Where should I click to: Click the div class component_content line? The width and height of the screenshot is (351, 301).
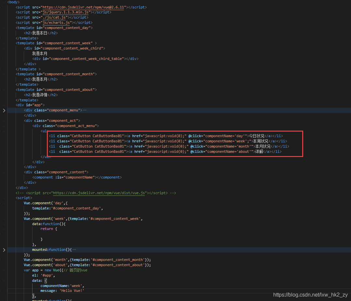(x=56, y=172)
